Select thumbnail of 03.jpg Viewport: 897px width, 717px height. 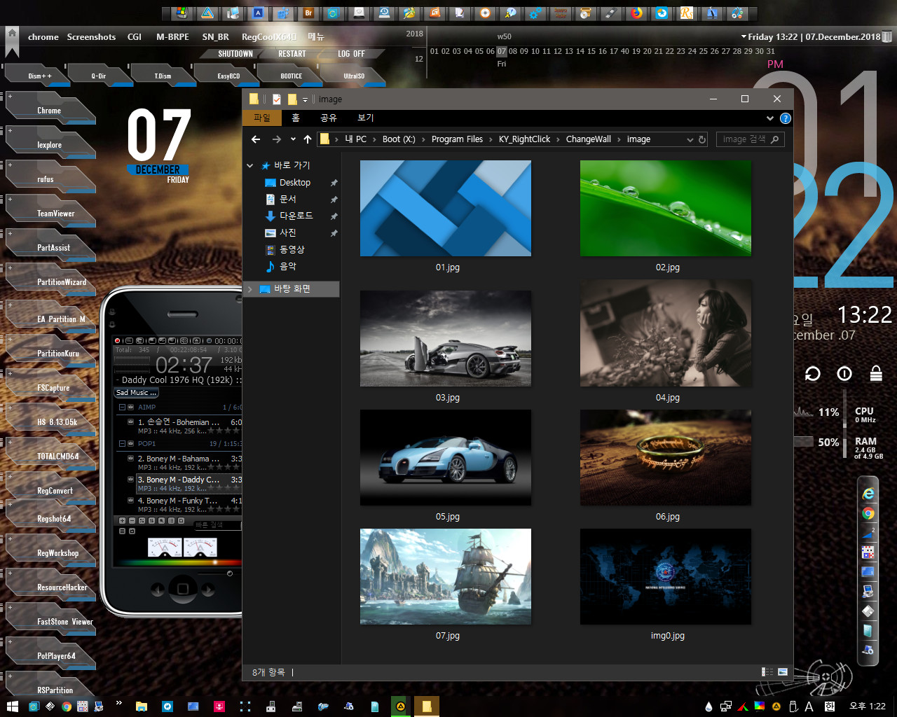pyautogui.click(x=446, y=338)
